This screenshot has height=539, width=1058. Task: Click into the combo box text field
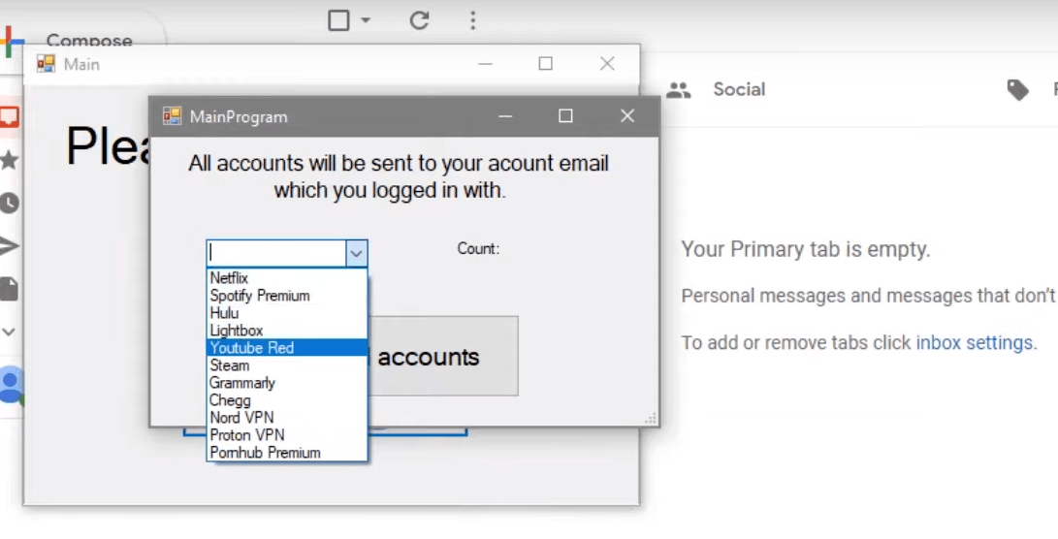(276, 254)
